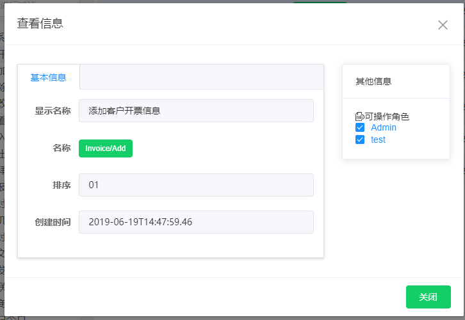Click the 显示名称 field label
This screenshot has width=465, height=320.
[53, 111]
